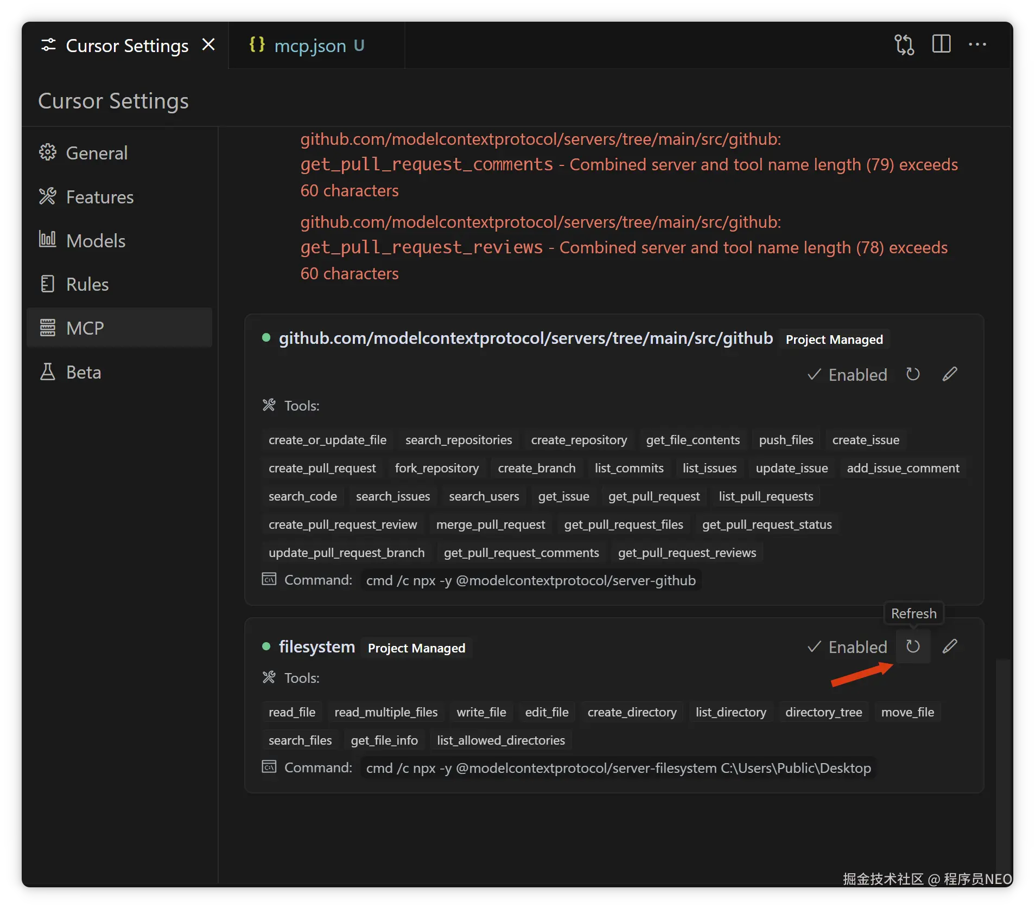The width and height of the screenshot is (1035, 909).
Task: Select the Models settings section
Action: click(96, 241)
